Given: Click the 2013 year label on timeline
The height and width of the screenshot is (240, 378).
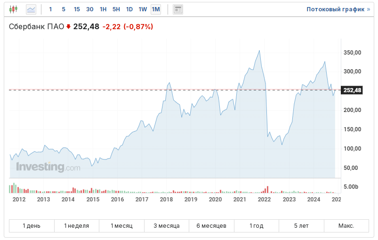Looking at the screenshot, I should coord(43,199).
